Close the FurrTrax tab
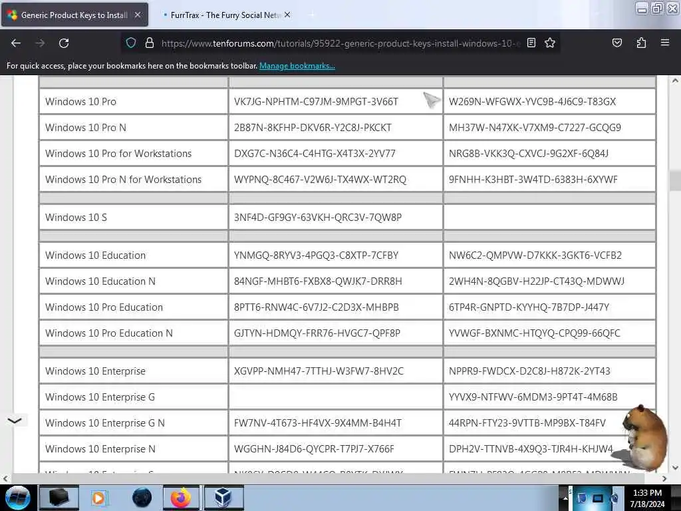Image resolution: width=681 pixels, height=511 pixels. coord(287,15)
